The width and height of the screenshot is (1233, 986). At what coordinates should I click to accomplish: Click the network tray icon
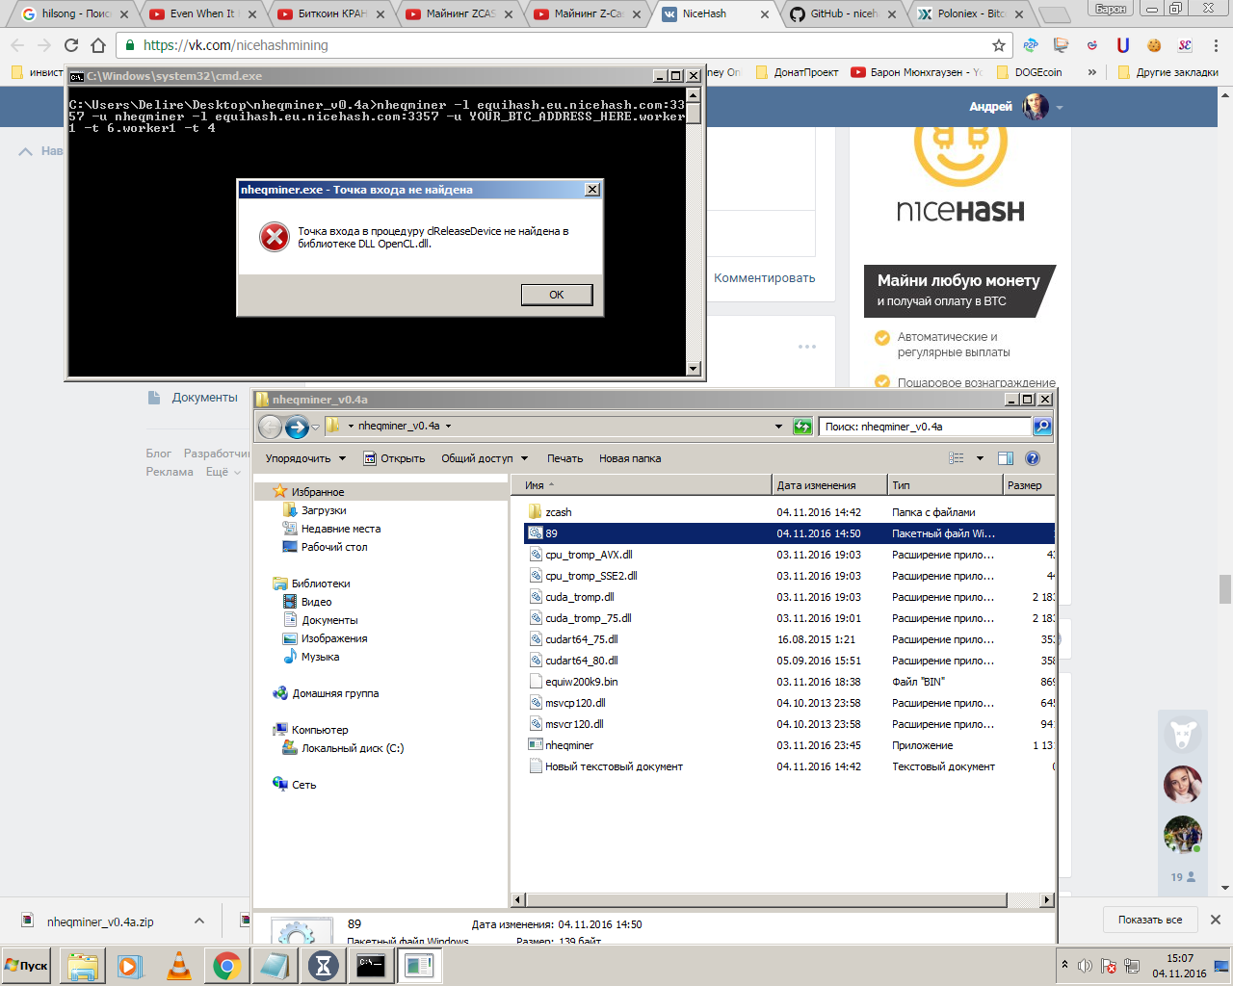point(1132,966)
